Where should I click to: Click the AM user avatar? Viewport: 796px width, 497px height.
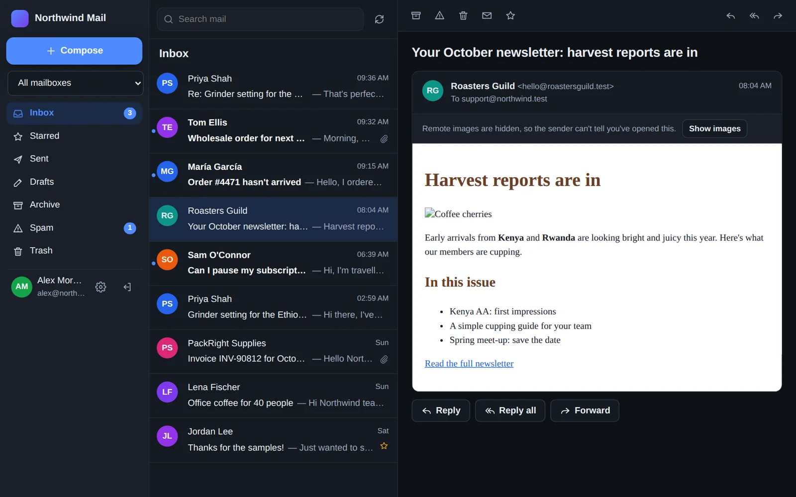pyautogui.click(x=22, y=287)
